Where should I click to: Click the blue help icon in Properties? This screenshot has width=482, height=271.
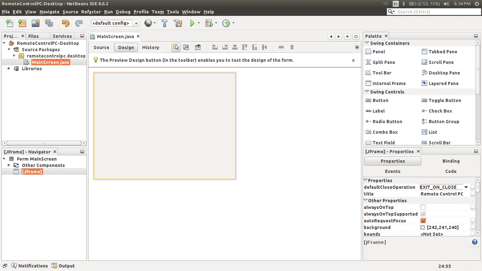click(x=475, y=242)
